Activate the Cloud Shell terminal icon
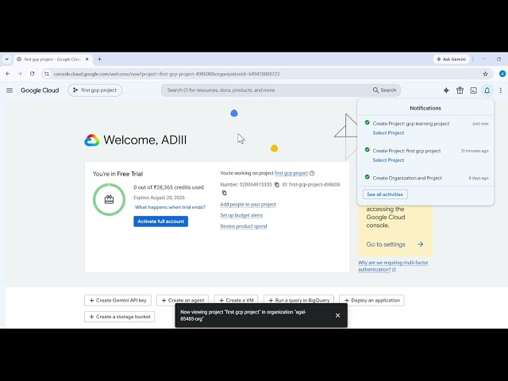 (x=473, y=90)
